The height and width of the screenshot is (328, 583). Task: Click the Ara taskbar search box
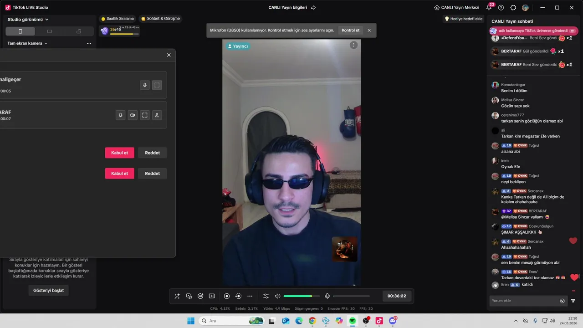coord(232,321)
